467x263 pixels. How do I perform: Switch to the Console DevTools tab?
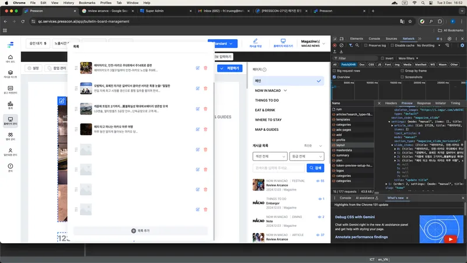click(374, 39)
